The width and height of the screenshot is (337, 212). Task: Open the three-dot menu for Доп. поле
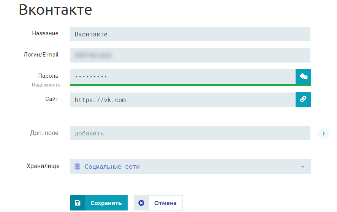click(323, 133)
